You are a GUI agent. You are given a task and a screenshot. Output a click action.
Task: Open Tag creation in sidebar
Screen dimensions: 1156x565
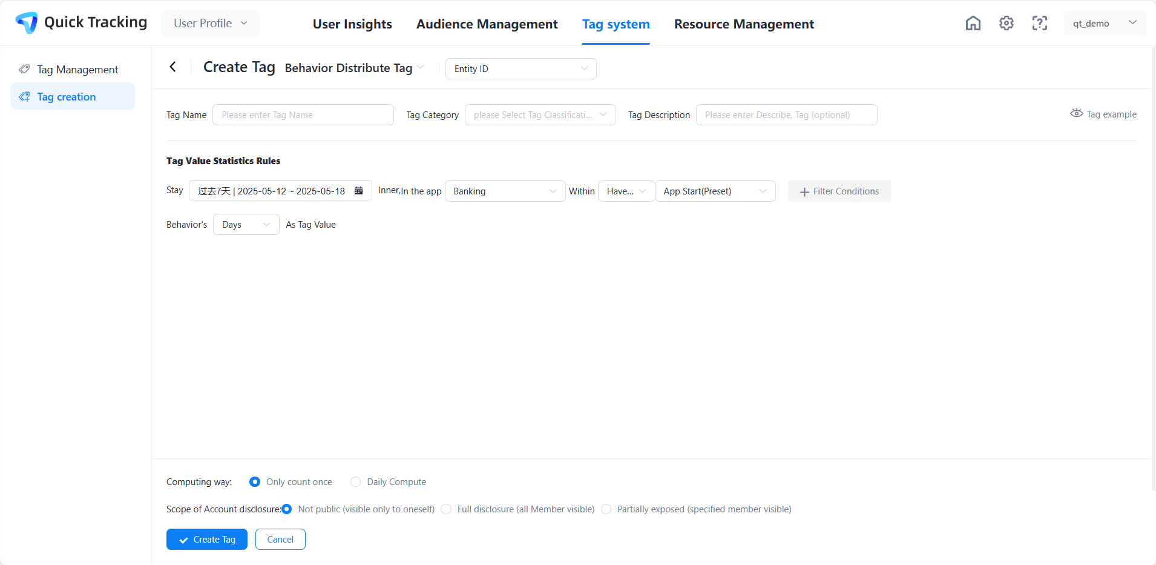click(73, 96)
